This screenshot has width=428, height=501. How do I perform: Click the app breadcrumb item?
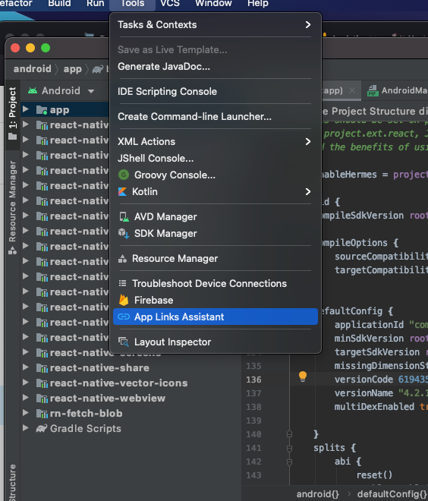click(73, 69)
